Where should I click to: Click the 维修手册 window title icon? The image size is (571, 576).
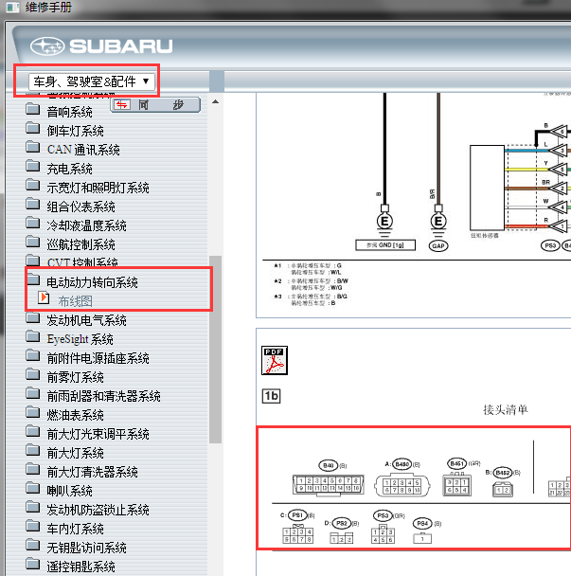[13, 7]
